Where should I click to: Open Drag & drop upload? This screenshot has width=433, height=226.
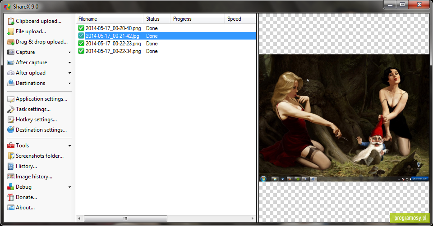tap(41, 42)
